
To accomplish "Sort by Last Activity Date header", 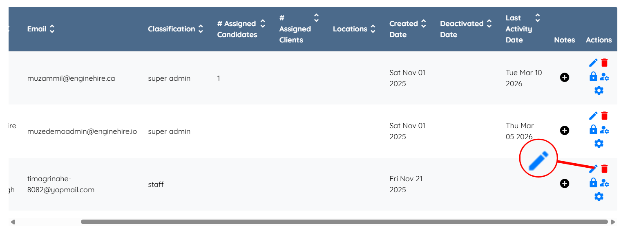I will [x=538, y=18].
